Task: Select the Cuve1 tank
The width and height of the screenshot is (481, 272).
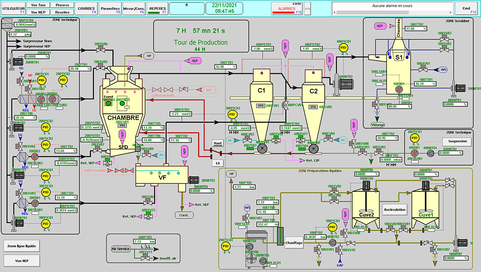Action: click(425, 204)
